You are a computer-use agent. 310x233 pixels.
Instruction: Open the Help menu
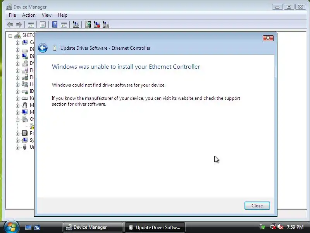tap(62, 15)
